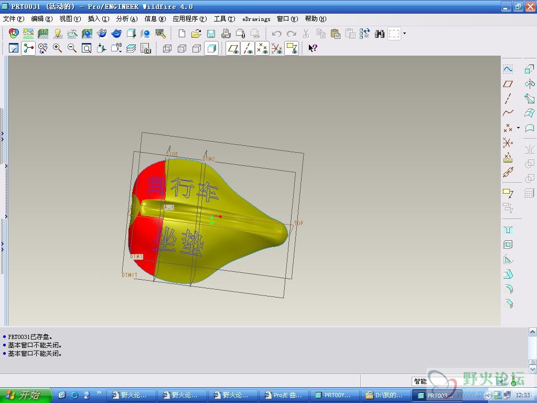This screenshot has width=537, height=403.
Task: Select the round tool icon
Action: click(x=509, y=289)
